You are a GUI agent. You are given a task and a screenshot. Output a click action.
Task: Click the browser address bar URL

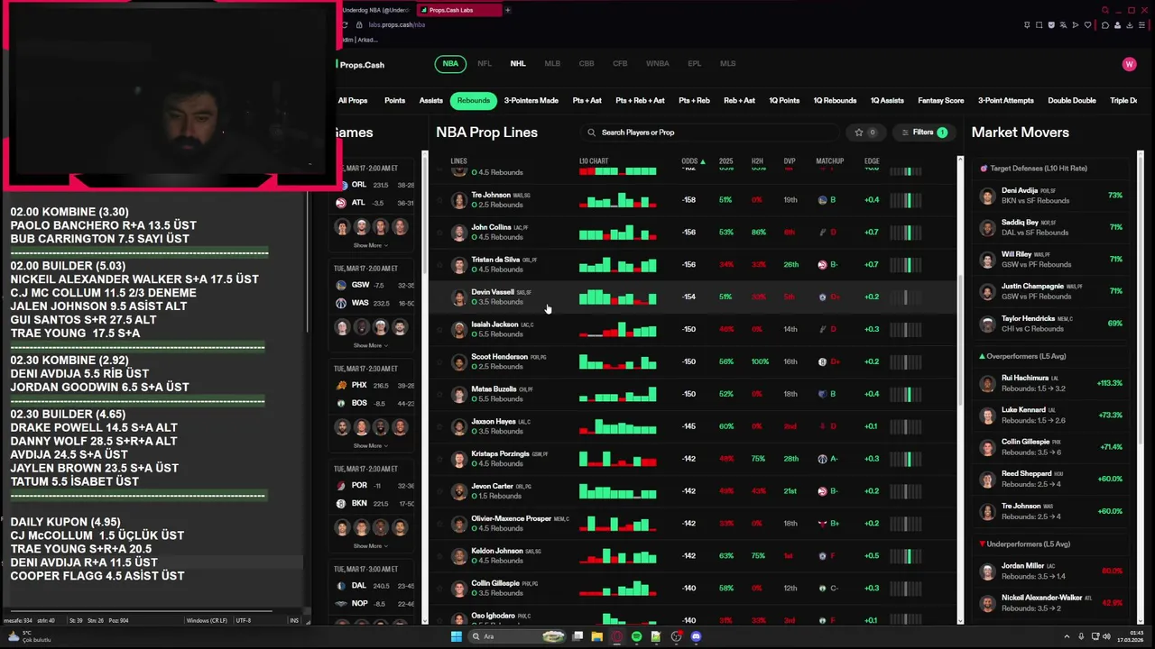coord(396,25)
